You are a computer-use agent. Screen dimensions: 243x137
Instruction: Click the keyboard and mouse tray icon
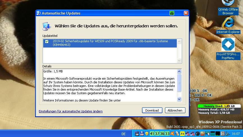(x=208, y=134)
